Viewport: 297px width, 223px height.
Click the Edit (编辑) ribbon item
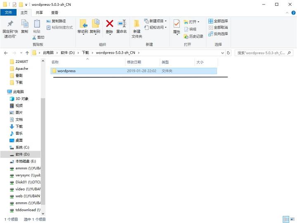[190, 29]
